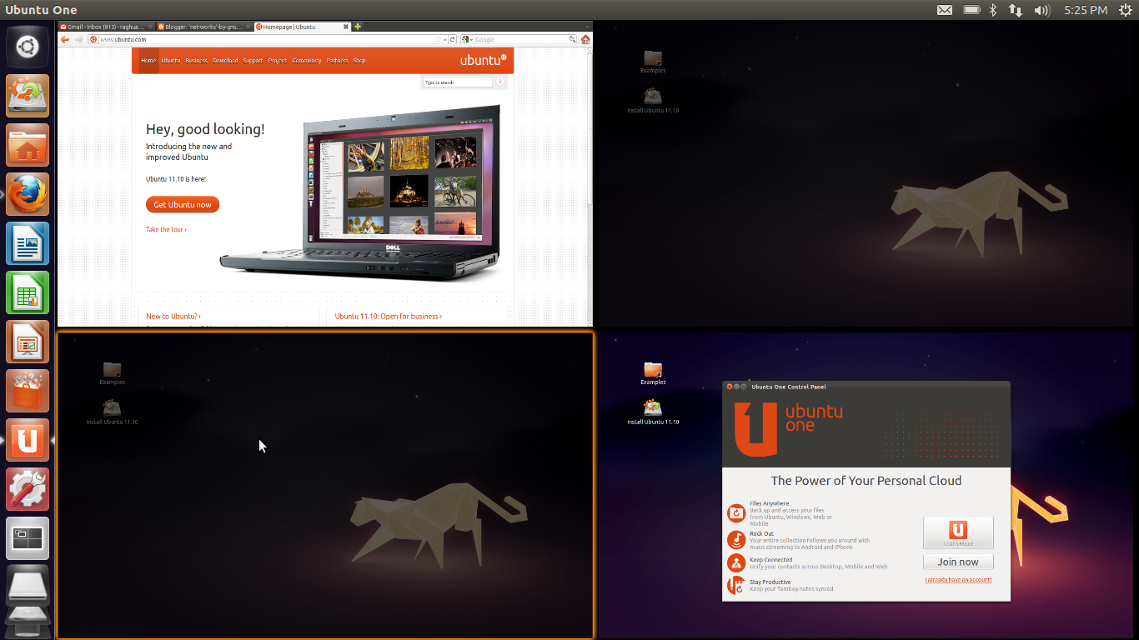Toggle the bookmark star in the address bar
This screenshot has height=640, width=1139.
coord(439,38)
